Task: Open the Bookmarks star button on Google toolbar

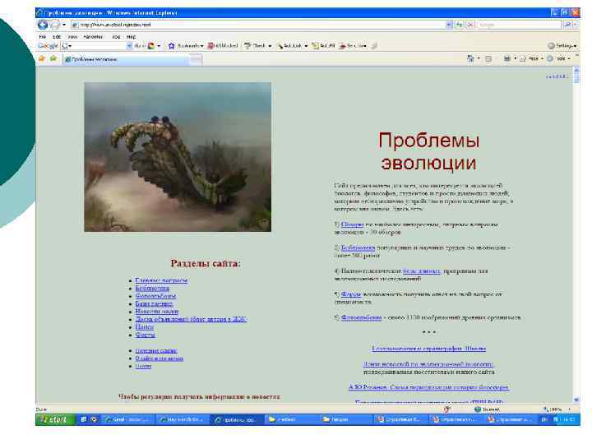Action: [x=186, y=46]
